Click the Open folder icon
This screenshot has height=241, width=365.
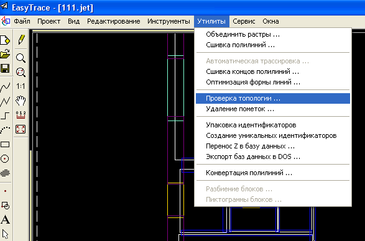point(4,54)
